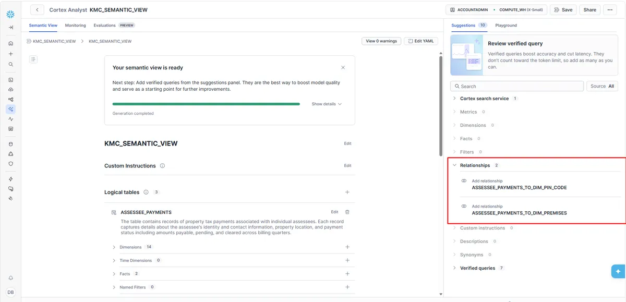Click the back arrow button beside Cortex Analyst

[x=37, y=10]
